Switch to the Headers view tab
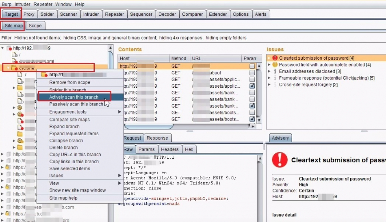The height and width of the screenshot is (222, 386). 170,149
